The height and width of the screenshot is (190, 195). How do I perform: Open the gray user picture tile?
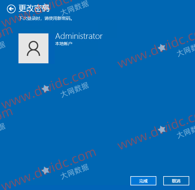[x=33, y=48]
